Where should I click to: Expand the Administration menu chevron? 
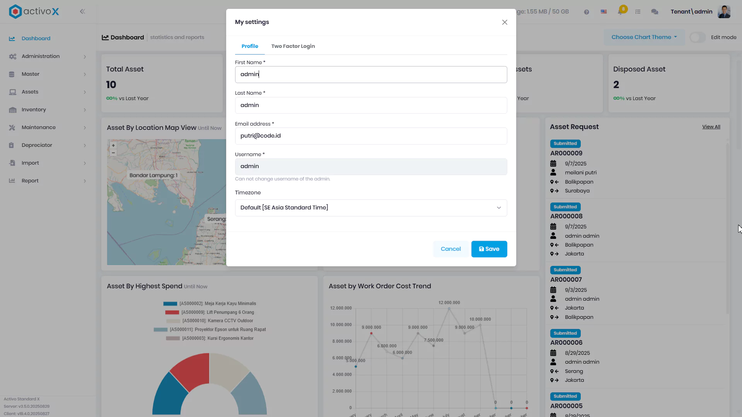[85, 57]
